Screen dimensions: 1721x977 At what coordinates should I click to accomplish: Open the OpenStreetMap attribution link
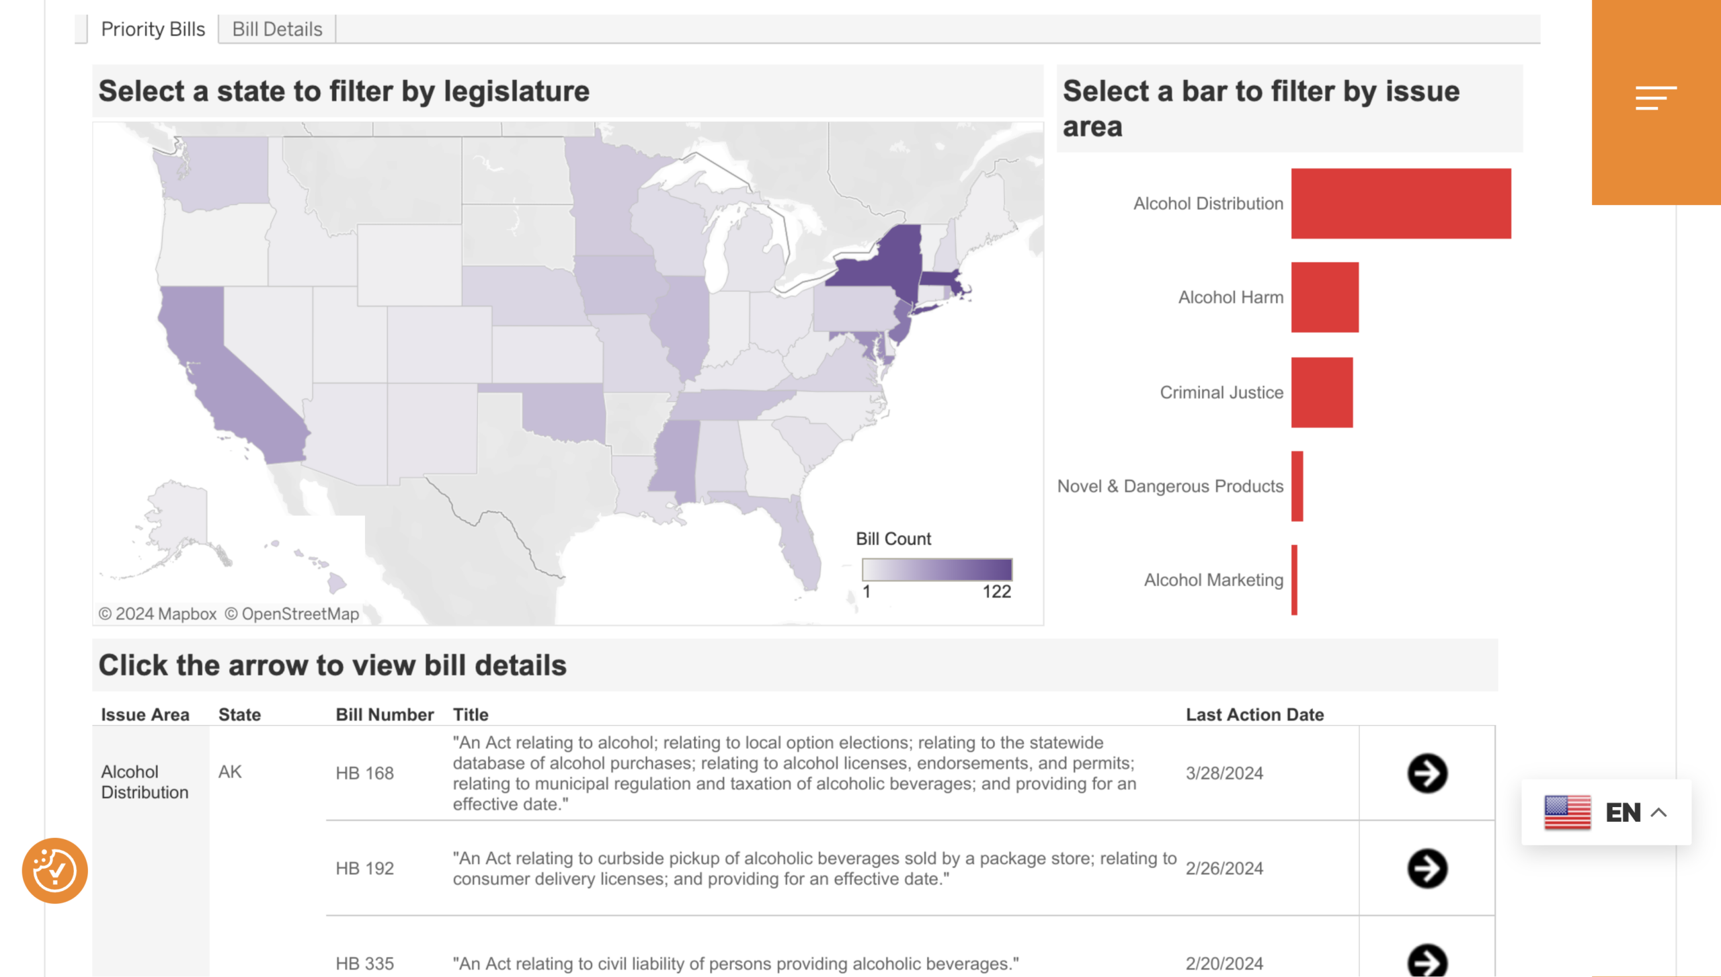(292, 613)
